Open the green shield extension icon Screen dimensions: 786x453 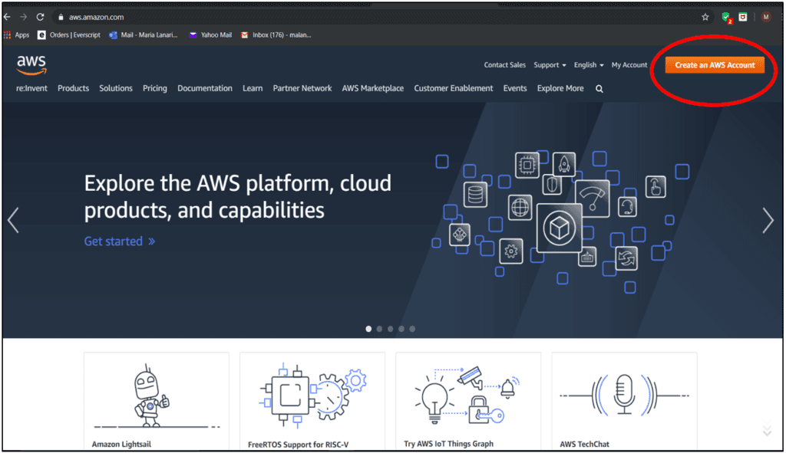click(x=726, y=18)
